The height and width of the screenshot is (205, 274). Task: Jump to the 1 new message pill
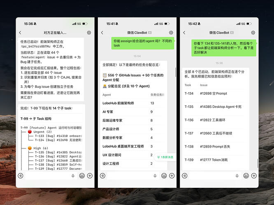(x=165, y=157)
